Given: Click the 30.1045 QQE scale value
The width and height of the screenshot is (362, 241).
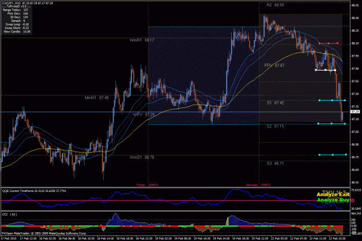Looking at the screenshot, I should 356,209.
